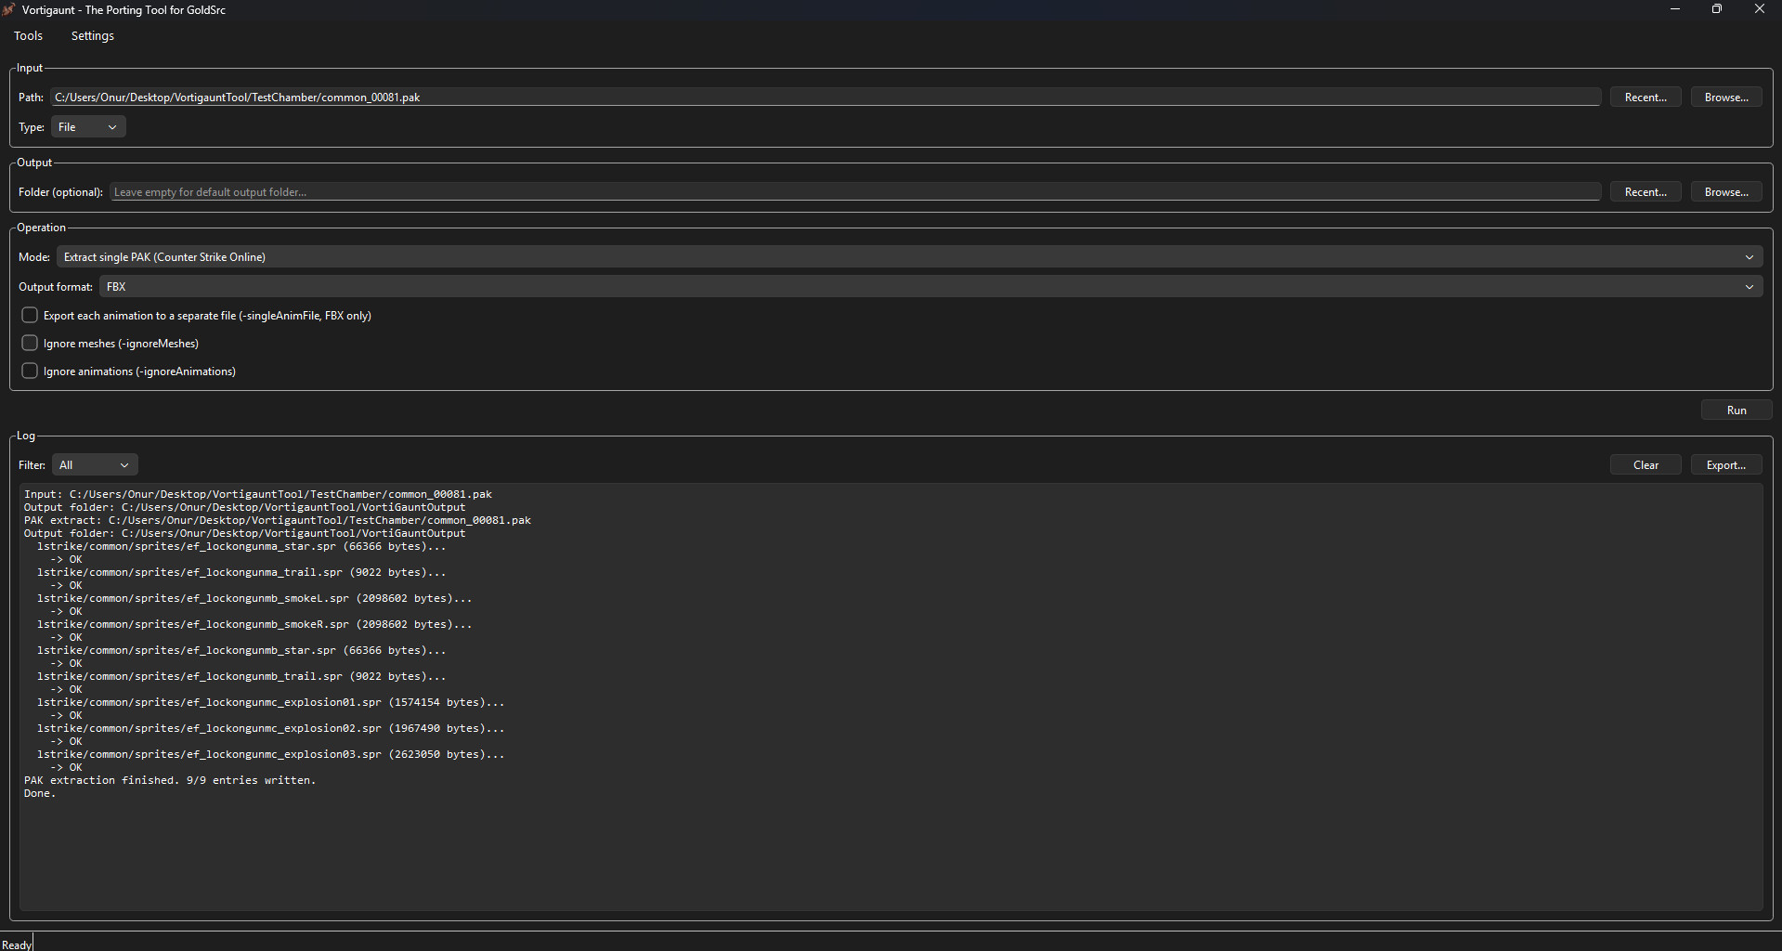
Task: Clear the log output
Action: [1645, 464]
